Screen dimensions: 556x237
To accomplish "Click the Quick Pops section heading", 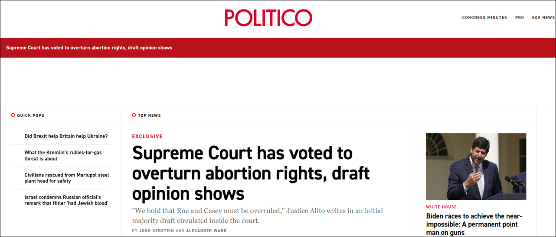I will 30,115.
